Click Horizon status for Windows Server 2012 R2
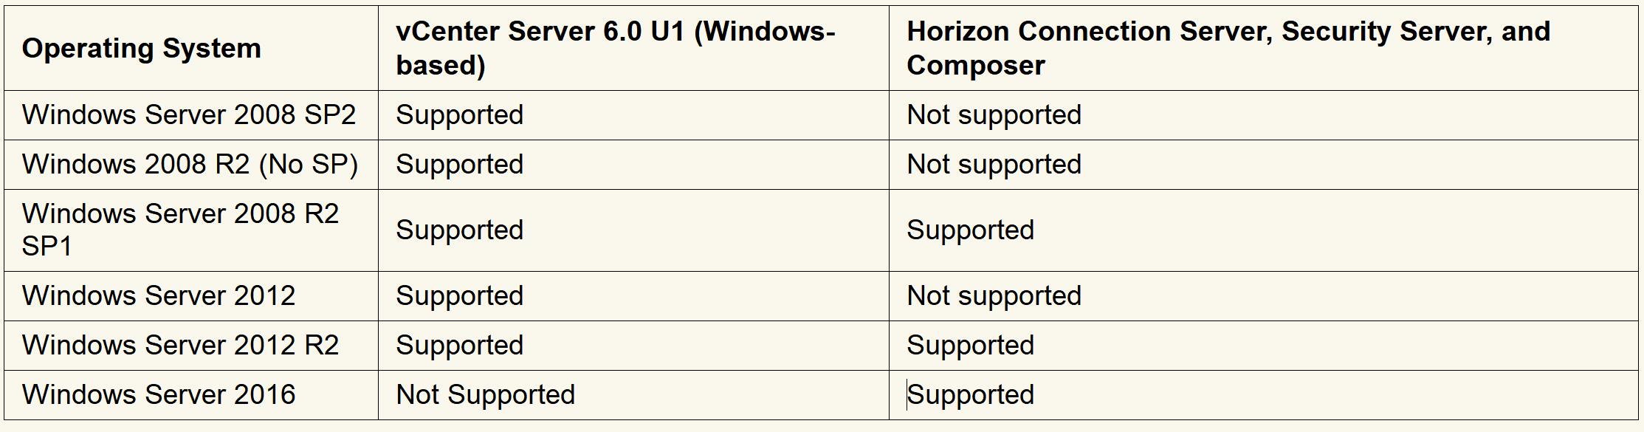Image resolution: width=1644 pixels, height=432 pixels. pos(970,346)
